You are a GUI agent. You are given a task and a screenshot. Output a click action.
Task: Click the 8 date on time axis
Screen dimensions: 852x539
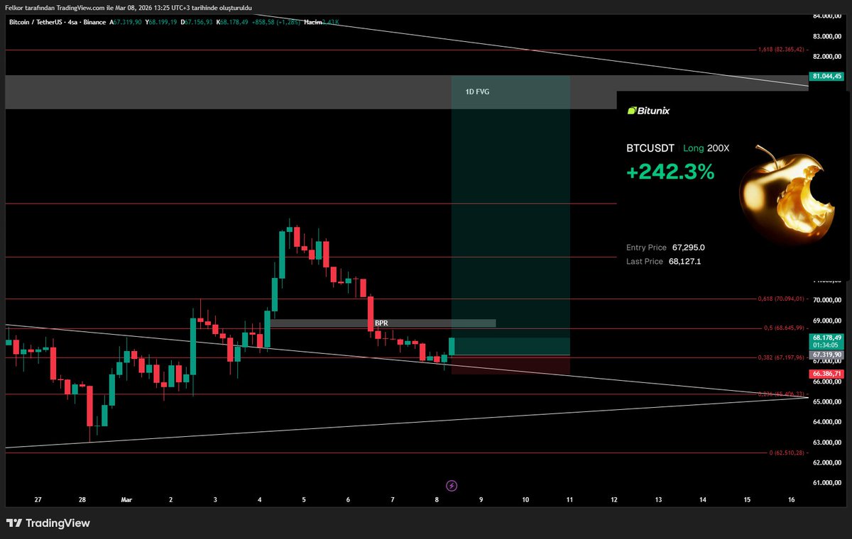click(437, 499)
